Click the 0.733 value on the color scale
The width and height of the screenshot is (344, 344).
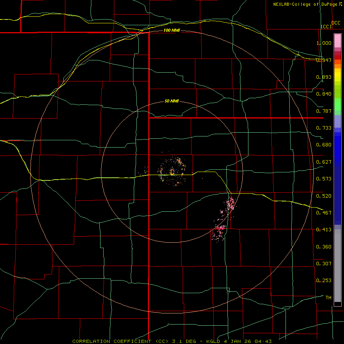324,128
